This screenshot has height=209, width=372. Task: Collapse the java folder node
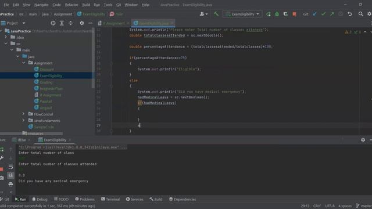click(x=18, y=56)
